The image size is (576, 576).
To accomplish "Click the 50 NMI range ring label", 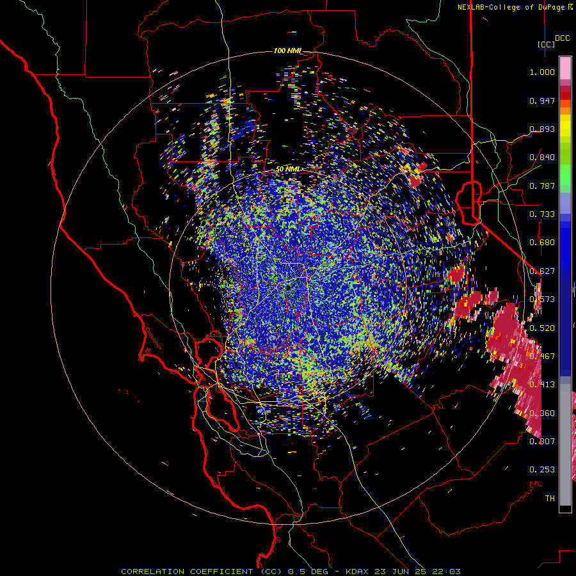I will 287,169.
